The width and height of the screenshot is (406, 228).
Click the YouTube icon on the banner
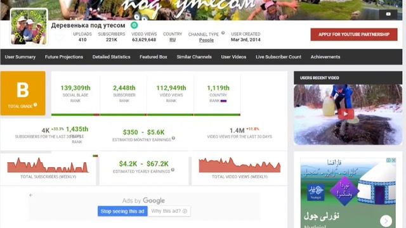388,14
